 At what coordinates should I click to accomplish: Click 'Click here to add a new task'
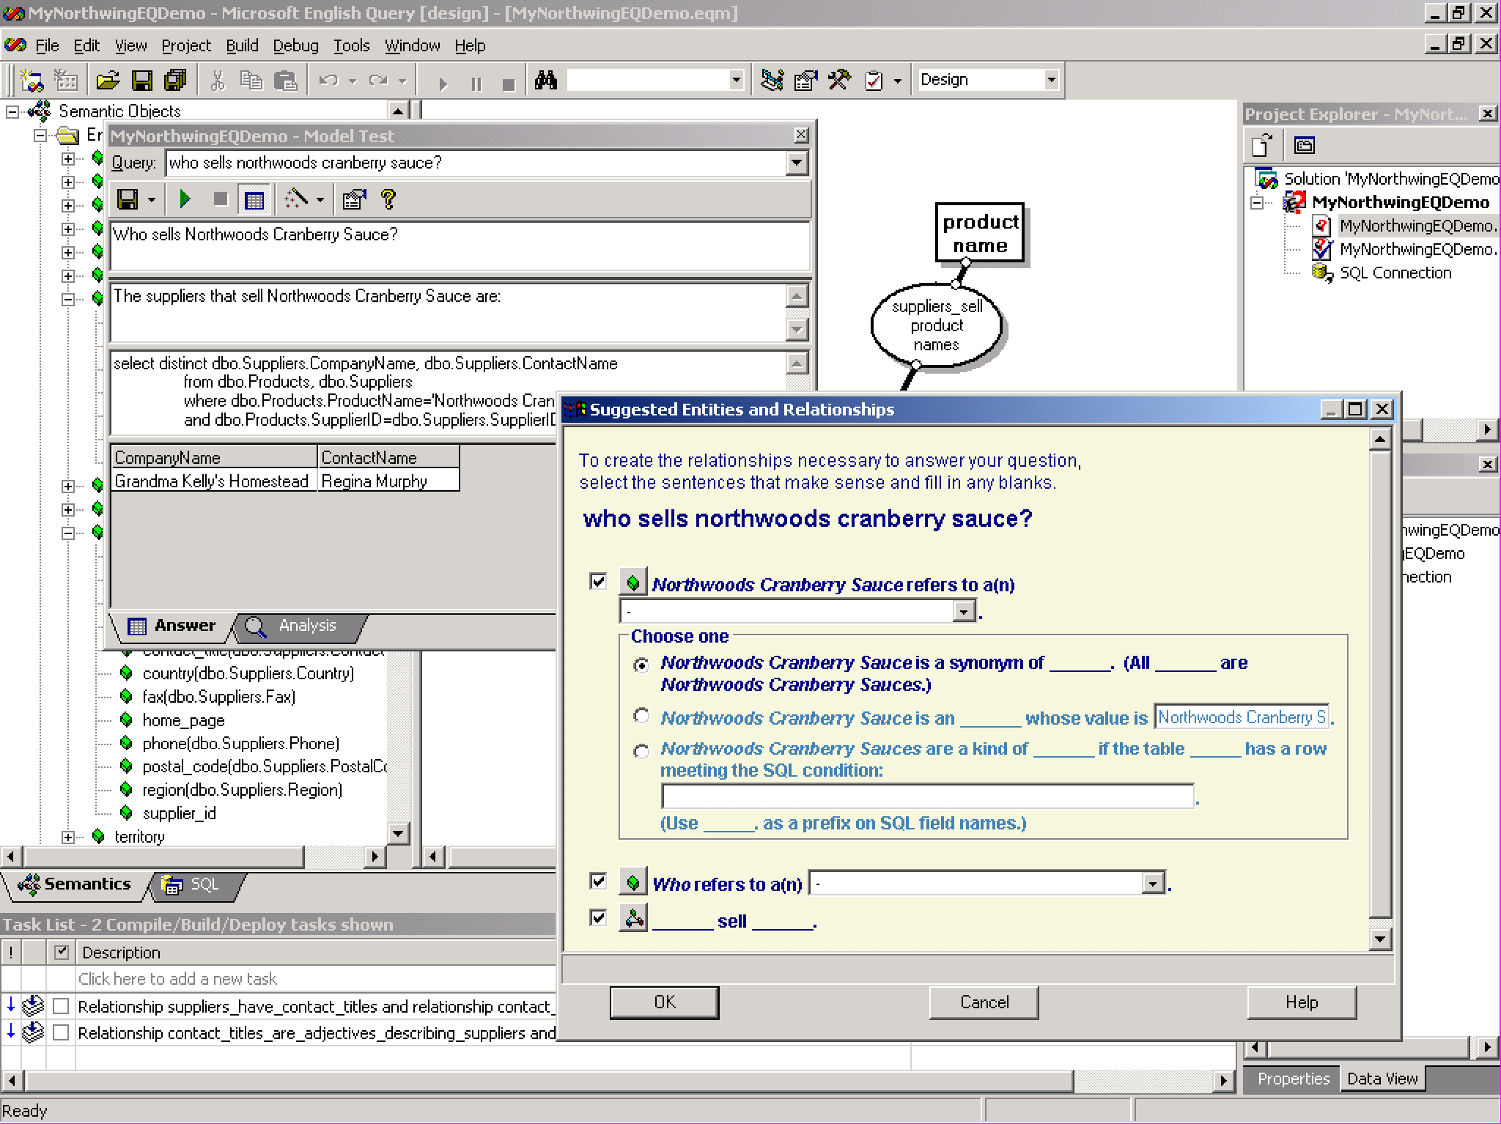click(x=177, y=978)
